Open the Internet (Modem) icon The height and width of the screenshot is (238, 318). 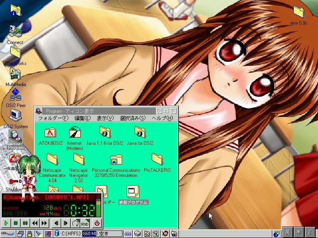pos(75,132)
